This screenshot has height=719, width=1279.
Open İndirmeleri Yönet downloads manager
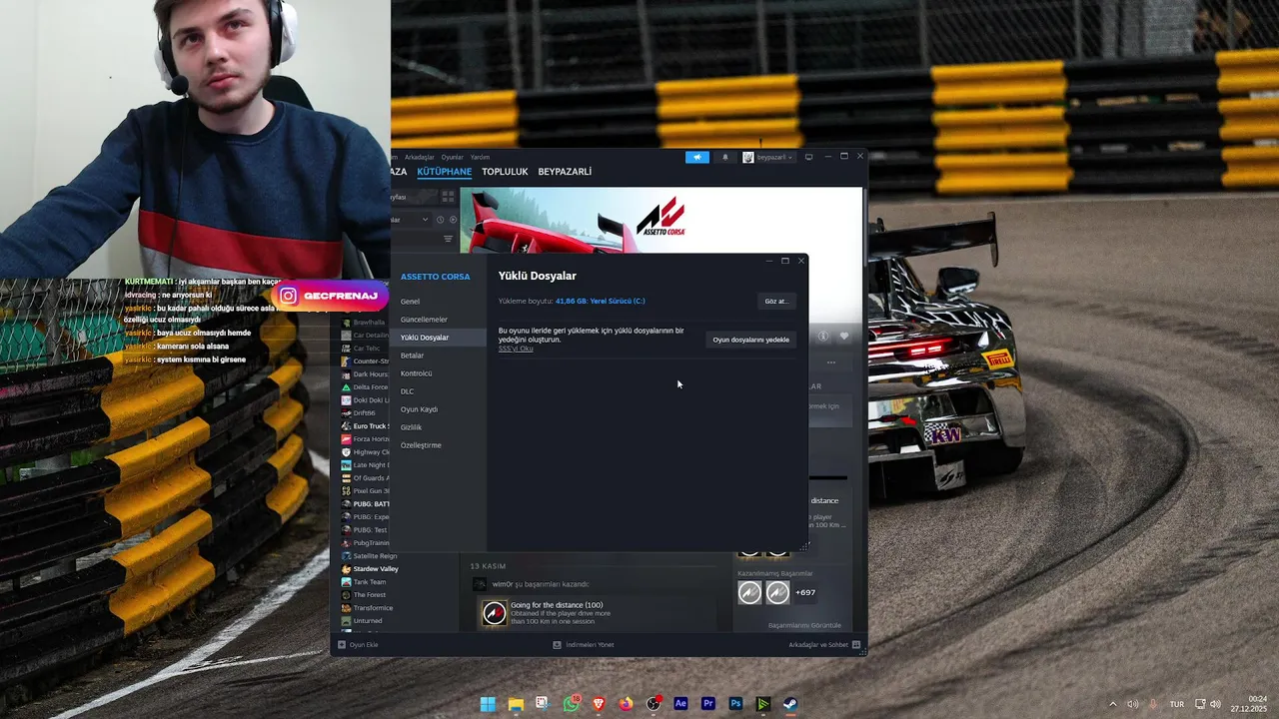pyautogui.click(x=584, y=645)
